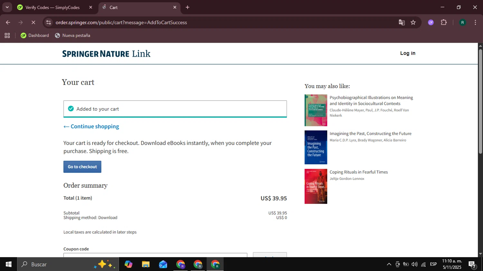Open Outlook from the taskbar
This screenshot has width=483, height=271.
(163, 264)
